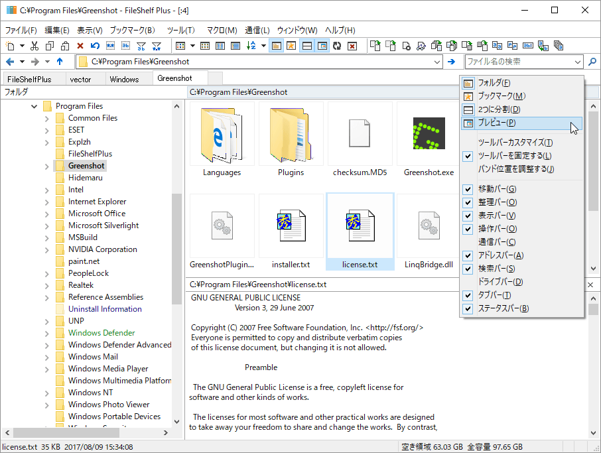Image resolution: width=601 pixels, height=453 pixels.
Task: Open the back history dropdown arrow
Action: (x=23, y=61)
